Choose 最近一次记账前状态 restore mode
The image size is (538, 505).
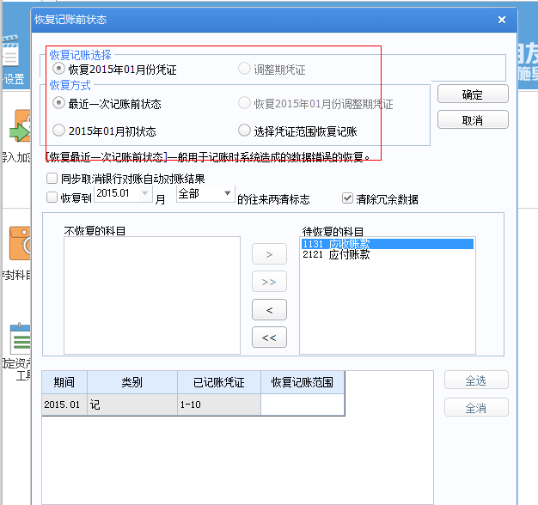[x=58, y=104]
